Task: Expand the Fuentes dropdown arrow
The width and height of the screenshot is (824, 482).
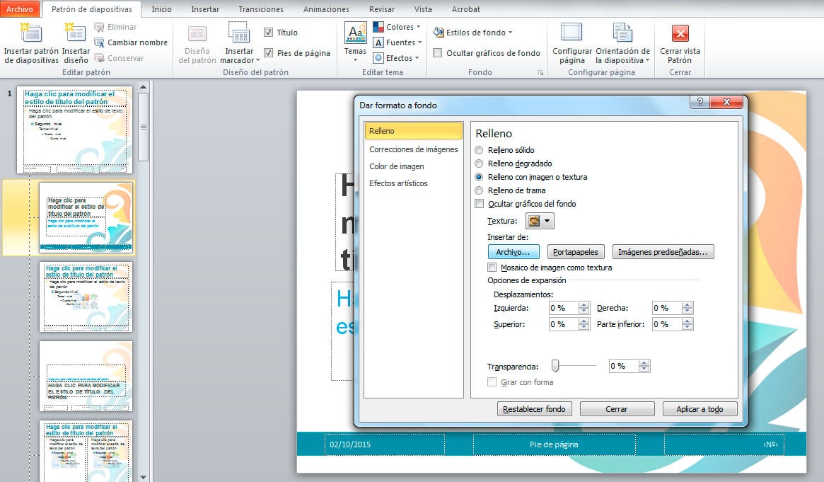Action: 419,42
